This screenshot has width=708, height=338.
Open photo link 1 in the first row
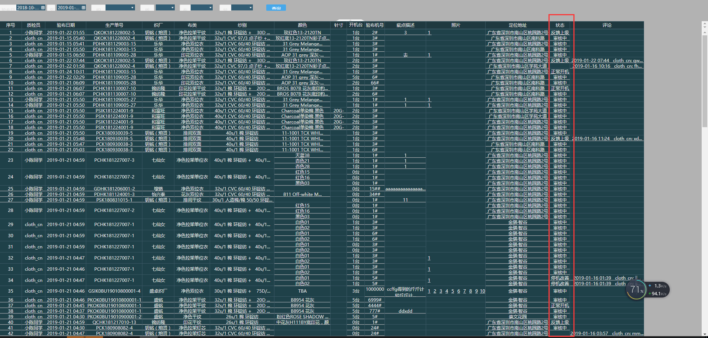tap(429, 33)
